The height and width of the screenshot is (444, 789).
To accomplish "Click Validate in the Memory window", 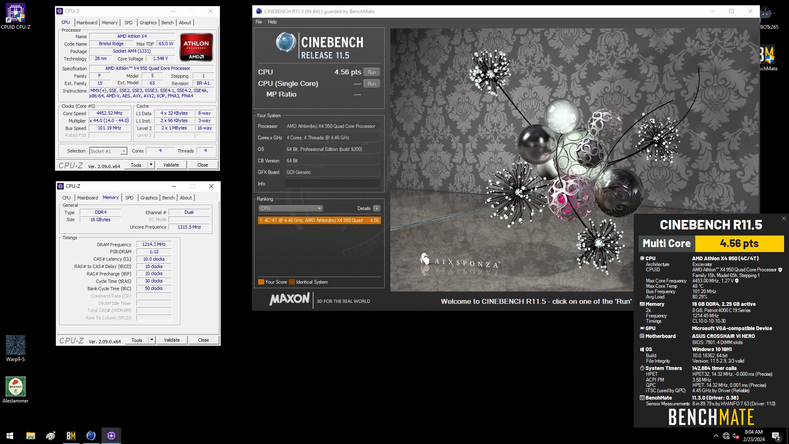I will (x=172, y=340).
